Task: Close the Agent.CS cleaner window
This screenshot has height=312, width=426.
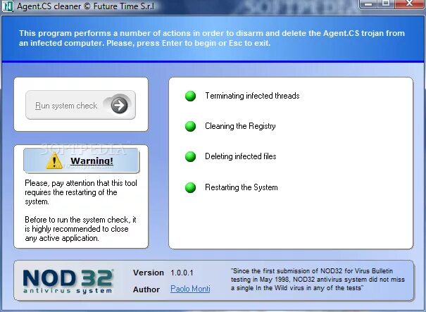Action: pos(410,4)
